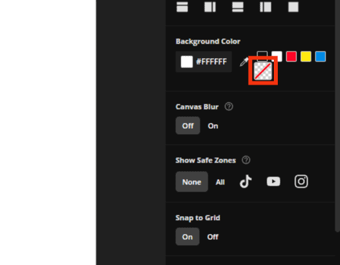Open color picker via #FFFFFF preview swatch
The image size is (340, 265).
[187, 61]
